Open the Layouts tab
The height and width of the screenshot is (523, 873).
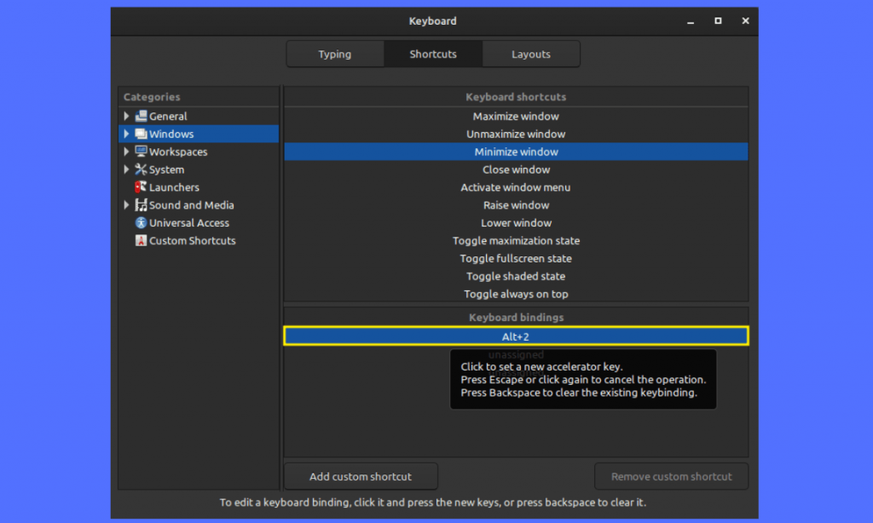pos(531,54)
